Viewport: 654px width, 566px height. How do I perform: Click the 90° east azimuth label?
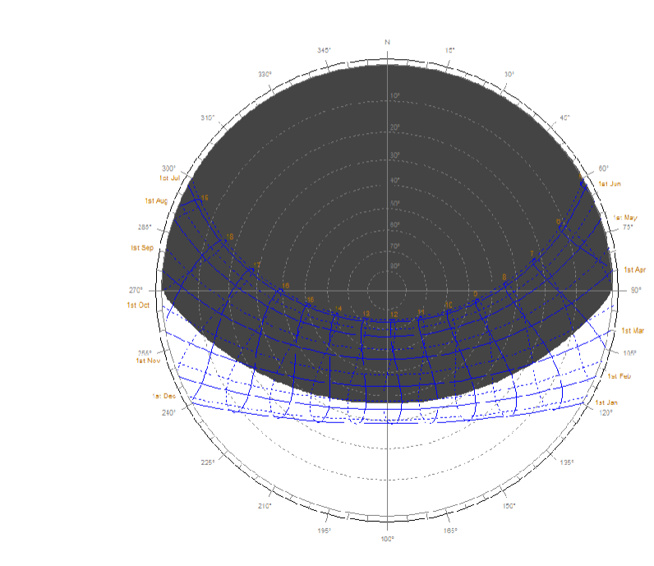pyautogui.click(x=635, y=290)
